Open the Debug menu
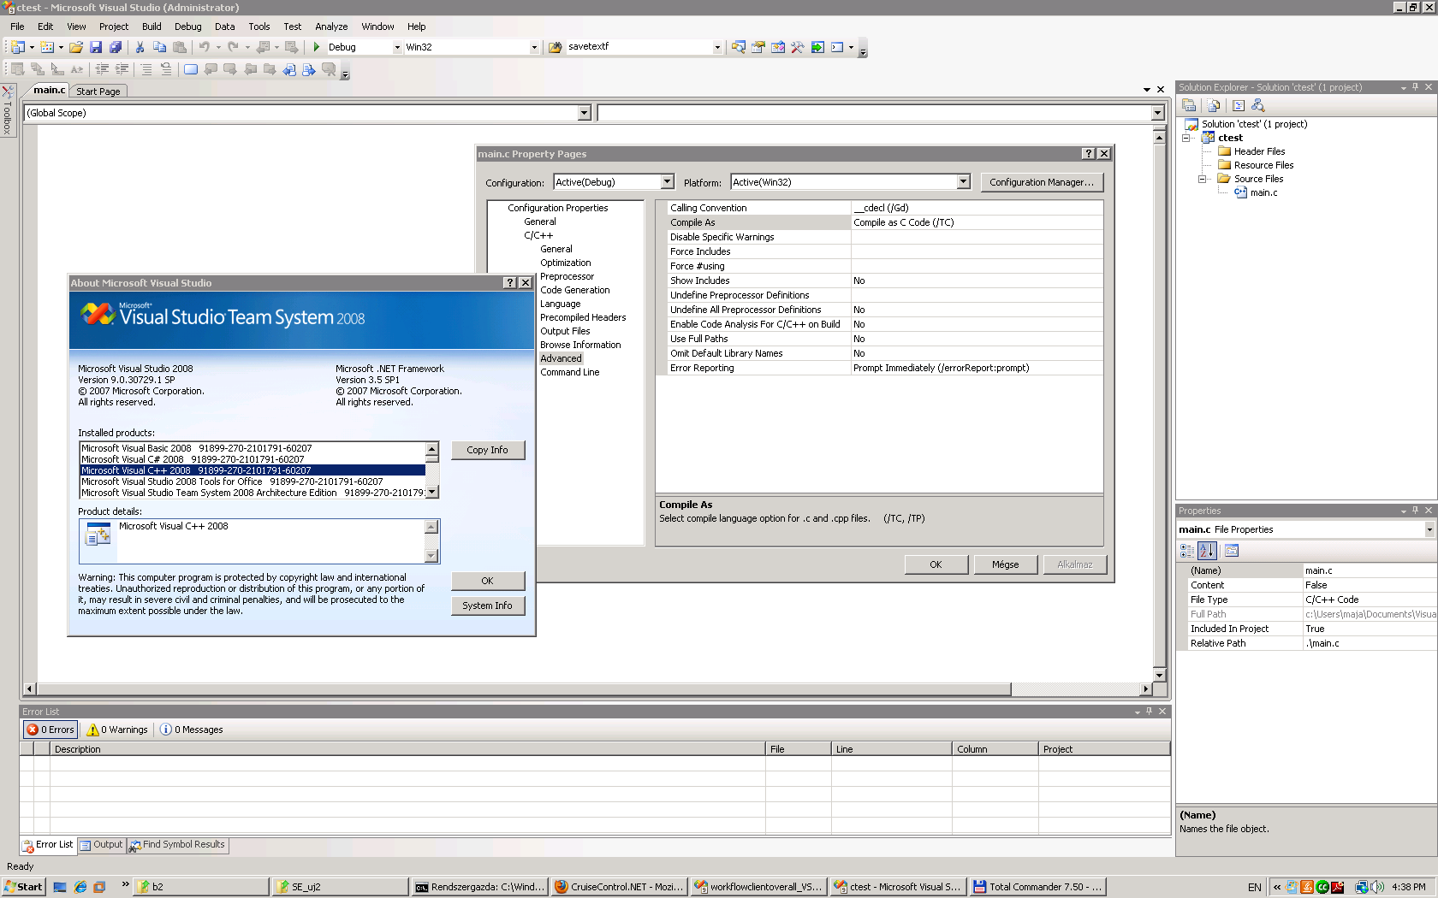The height and width of the screenshot is (898, 1438). [x=187, y=27]
